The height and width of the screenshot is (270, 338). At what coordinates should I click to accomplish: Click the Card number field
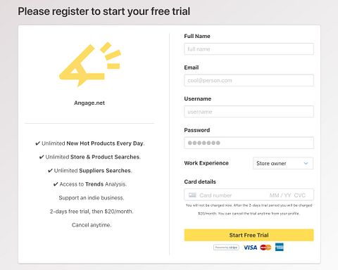click(215, 195)
